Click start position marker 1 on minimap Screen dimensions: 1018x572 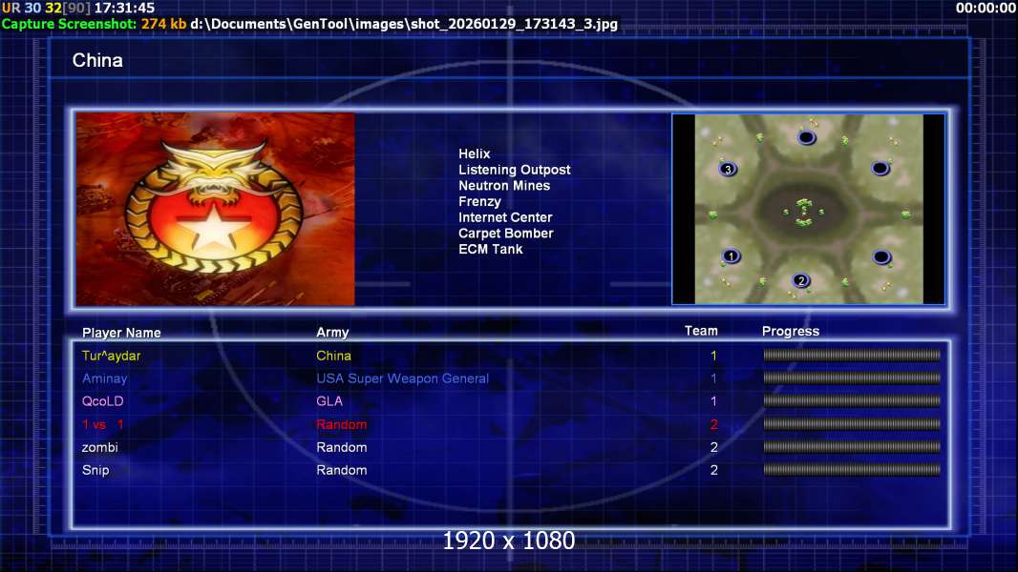click(x=732, y=255)
